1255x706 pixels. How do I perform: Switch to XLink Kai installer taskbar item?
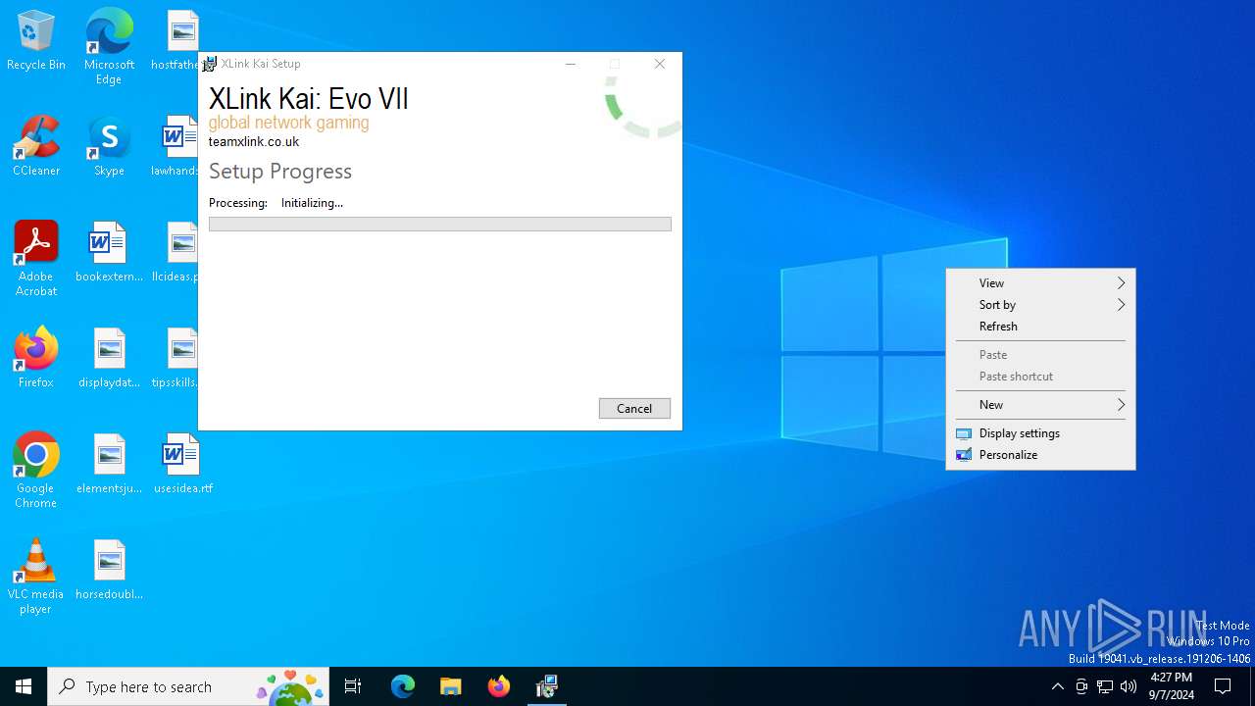547,686
